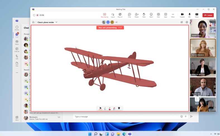Viewport: 220px width, 136px height.
Task: Toggle the Camera on or off
Action: tap(182, 15)
